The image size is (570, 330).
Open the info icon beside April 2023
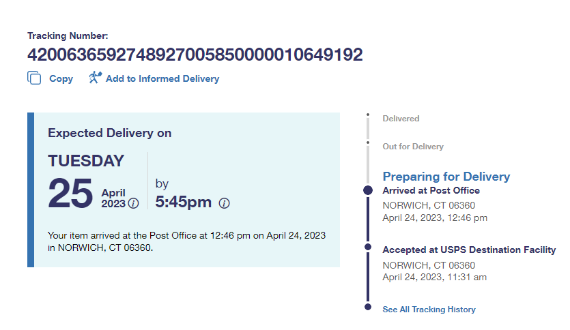(x=134, y=203)
